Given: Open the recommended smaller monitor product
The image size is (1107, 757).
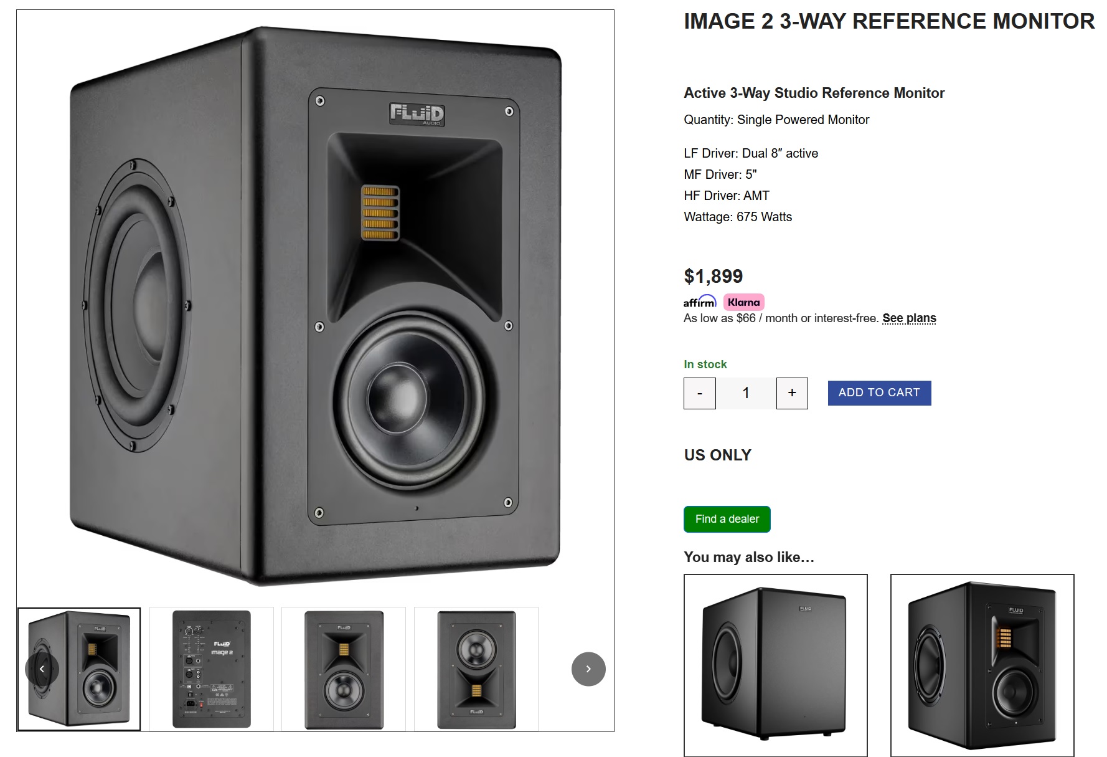Looking at the screenshot, I should click(x=982, y=665).
